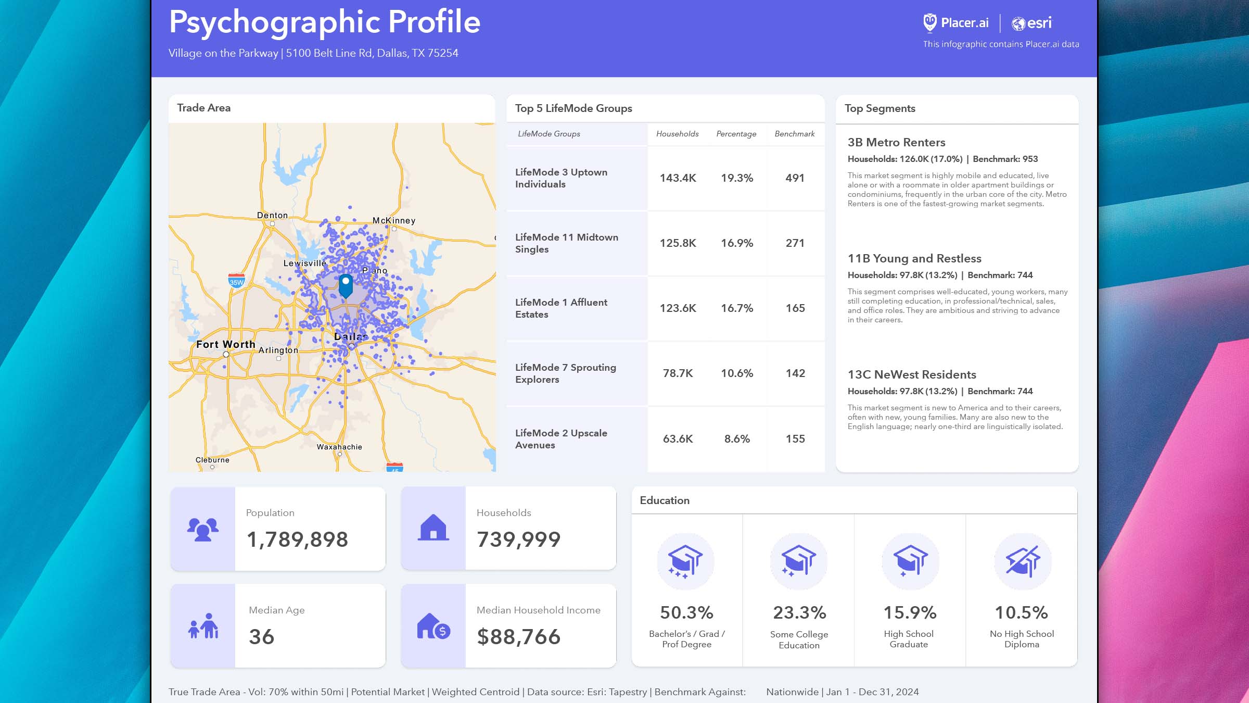Select the 'LifeMode 7 Sprouting Explorers' row label
1249x703 pixels.
pyautogui.click(x=566, y=373)
